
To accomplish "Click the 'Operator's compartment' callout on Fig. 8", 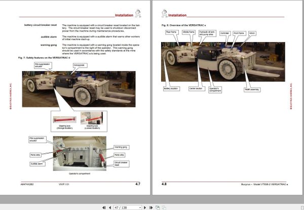I will click(215, 90).
